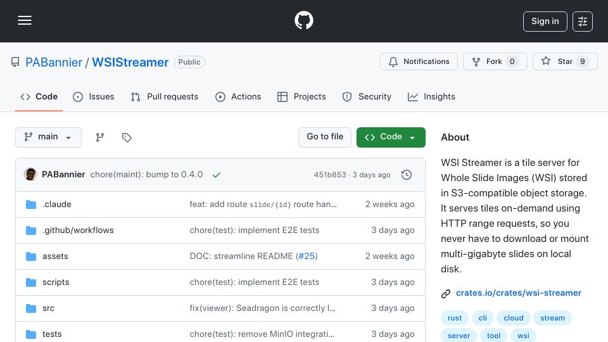Open the Pull requests tab
The height and width of the screenshot is (342, 608).
165,96
